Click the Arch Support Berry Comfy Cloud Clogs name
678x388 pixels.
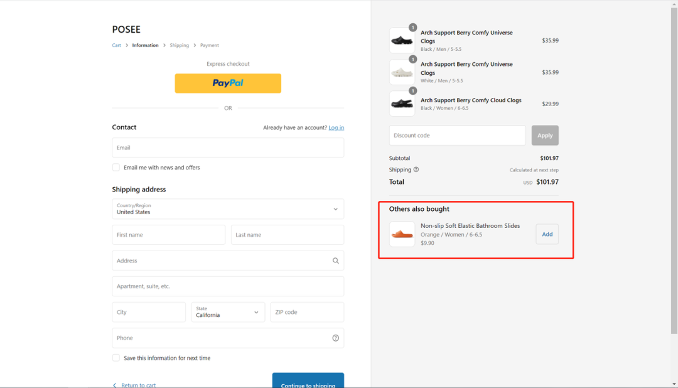click(471, 100)
